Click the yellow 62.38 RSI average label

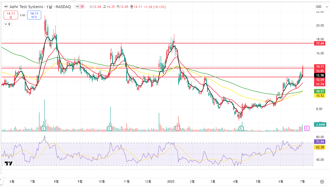pos(320,147)
